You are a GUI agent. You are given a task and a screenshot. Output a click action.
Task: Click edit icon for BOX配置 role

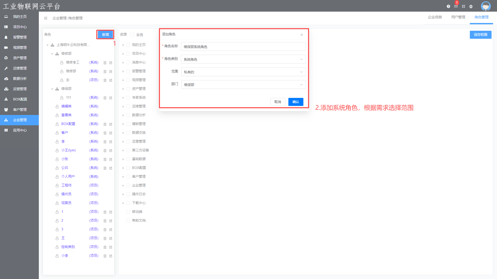tap(111, 124)
